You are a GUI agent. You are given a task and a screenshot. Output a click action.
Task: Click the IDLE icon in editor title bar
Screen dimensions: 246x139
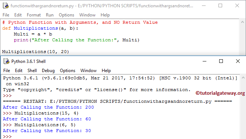point(6,5)
